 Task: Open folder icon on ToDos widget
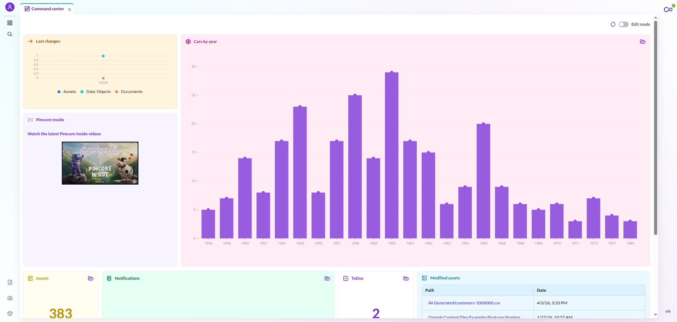pos(406,278)
